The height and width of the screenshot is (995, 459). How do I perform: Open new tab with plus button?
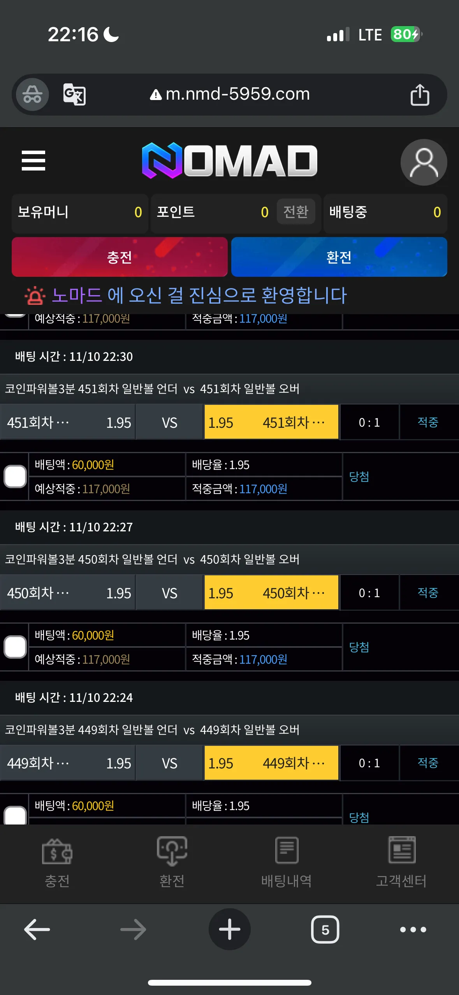[230, 929]
